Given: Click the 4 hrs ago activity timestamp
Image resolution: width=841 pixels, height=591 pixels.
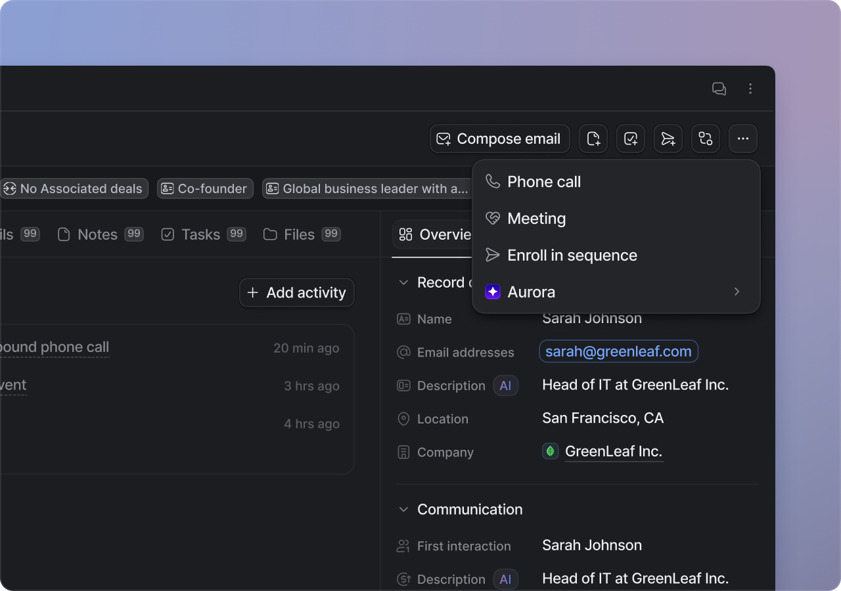Looking at the screenshot, I should pos(311,424).
